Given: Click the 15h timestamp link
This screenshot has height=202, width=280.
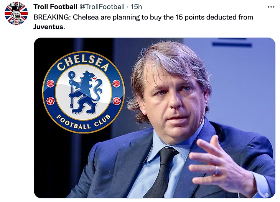Looking at the screenshot, I should click(137, 7).
